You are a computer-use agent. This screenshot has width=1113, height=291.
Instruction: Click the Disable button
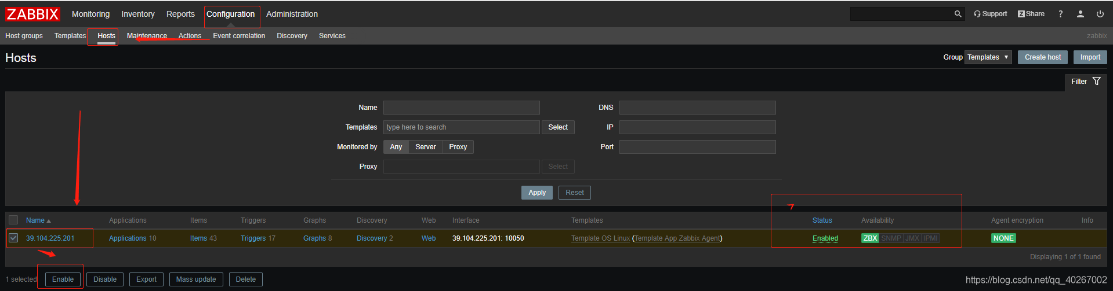pyautogui.click(x=105, y=279)
